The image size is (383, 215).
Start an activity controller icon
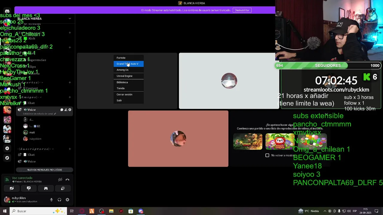(x=46, y=188)
